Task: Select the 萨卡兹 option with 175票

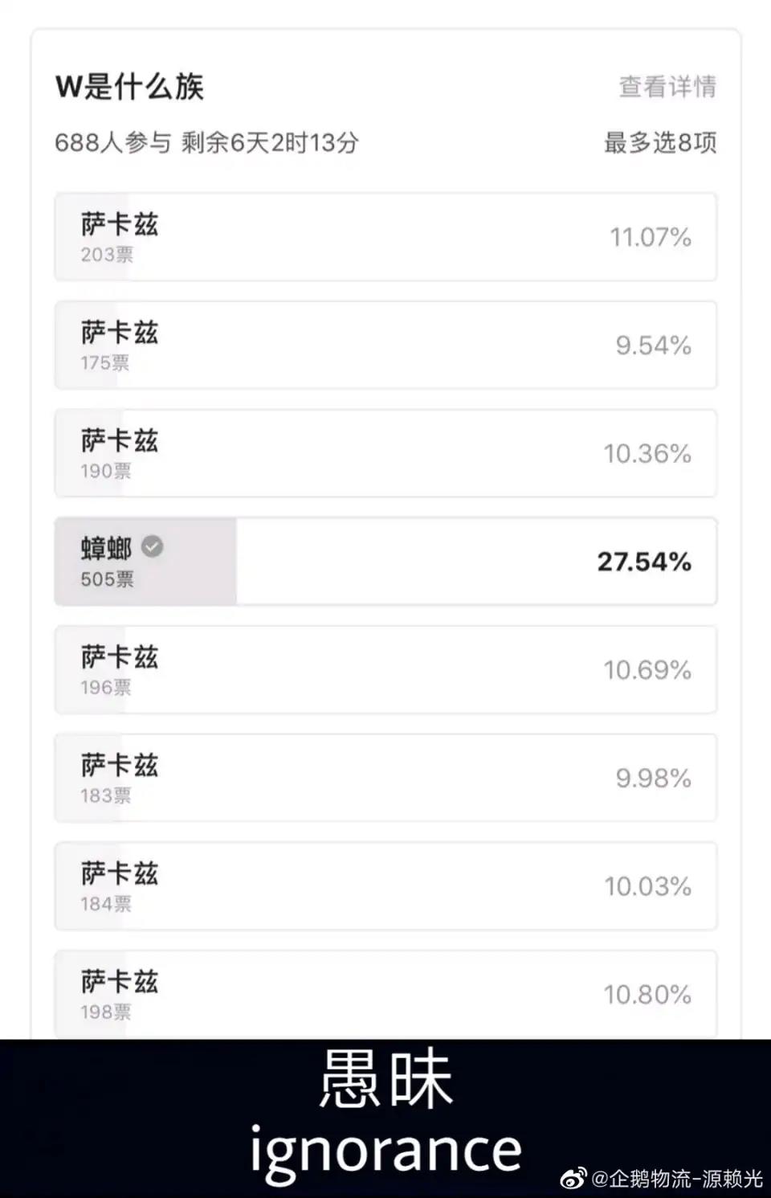Action: 385,345
